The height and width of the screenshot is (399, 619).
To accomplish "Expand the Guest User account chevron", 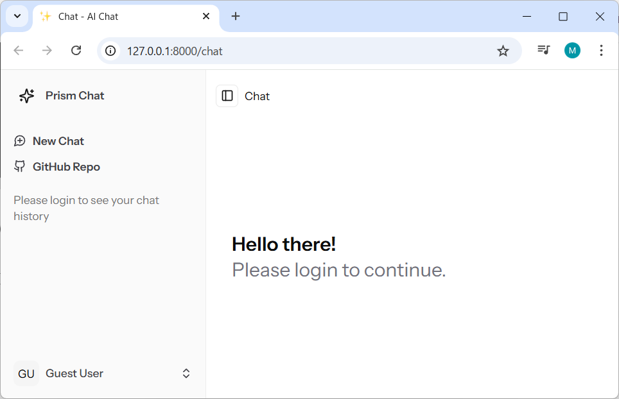I will point(186,373).
